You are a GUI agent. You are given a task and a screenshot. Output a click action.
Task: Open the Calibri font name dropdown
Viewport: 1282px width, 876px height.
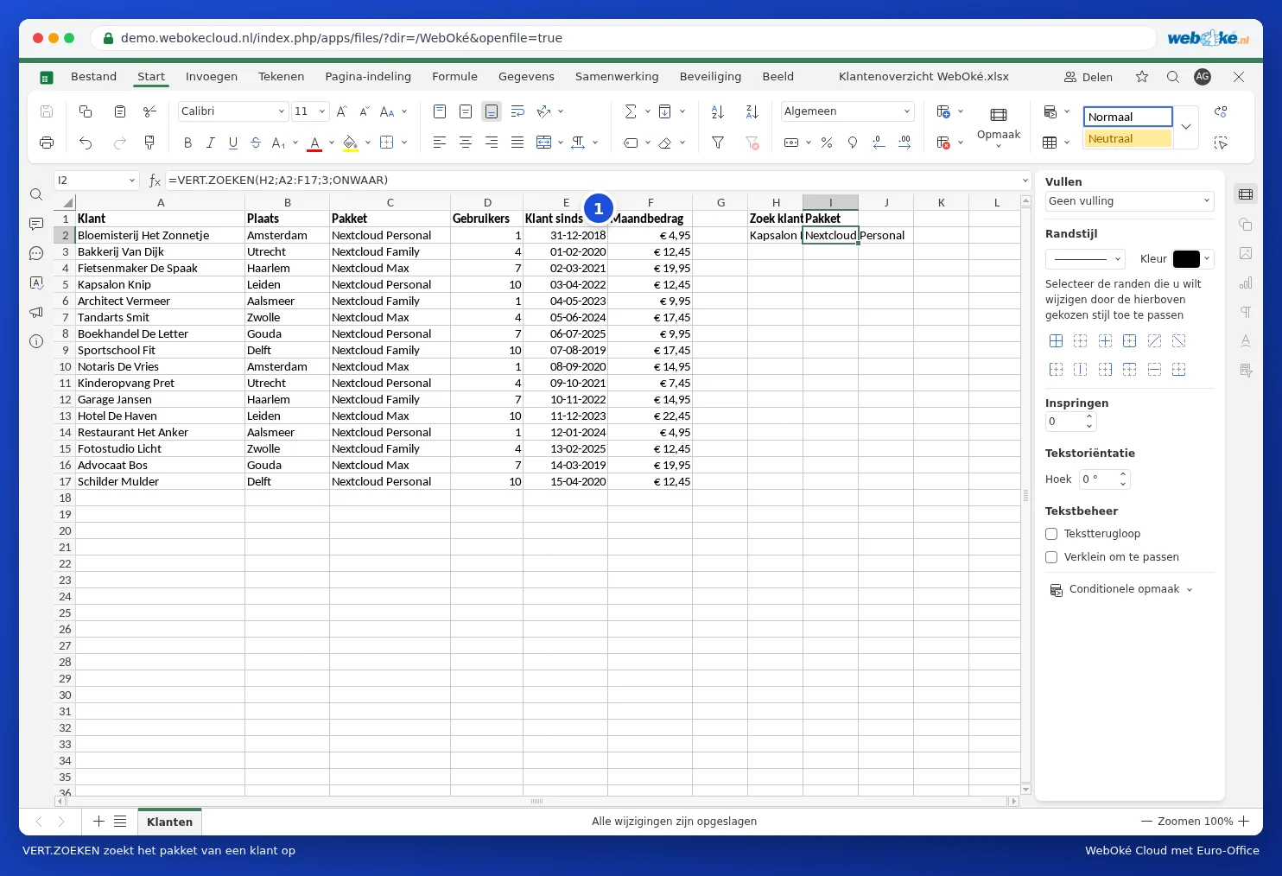[233, 111]
